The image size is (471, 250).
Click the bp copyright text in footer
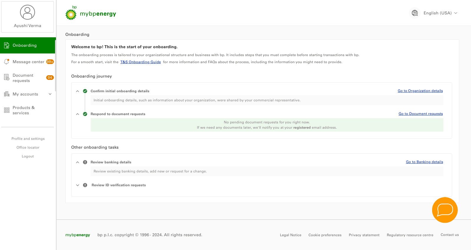click(150, 235)
